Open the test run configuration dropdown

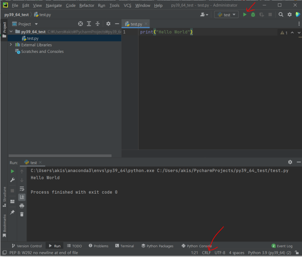tap(226, 14)
